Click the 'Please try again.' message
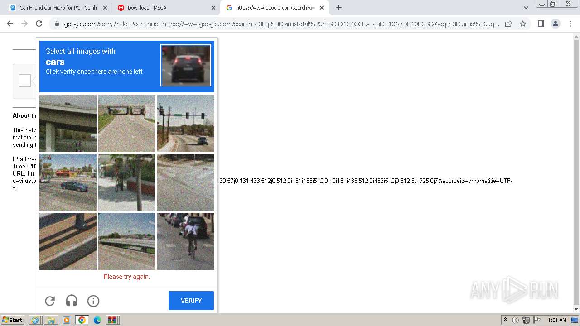The image size is (580, 326). tap(127, 277)
